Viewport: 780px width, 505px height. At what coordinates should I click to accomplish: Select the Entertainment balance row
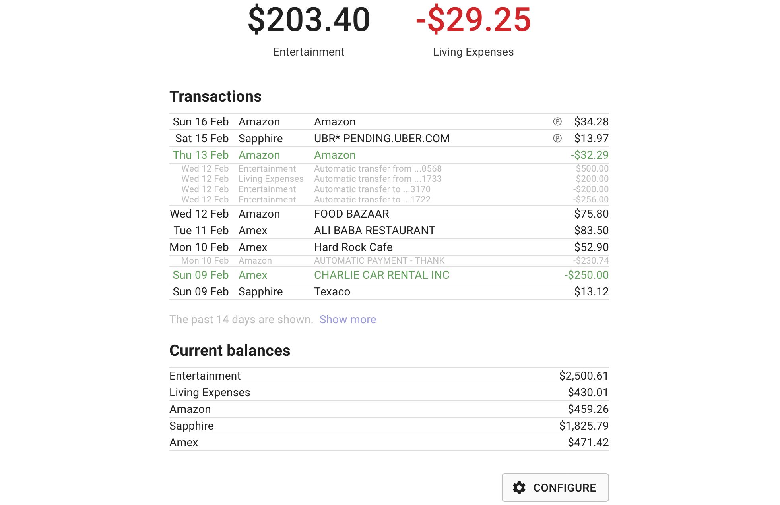pos(389,376)
